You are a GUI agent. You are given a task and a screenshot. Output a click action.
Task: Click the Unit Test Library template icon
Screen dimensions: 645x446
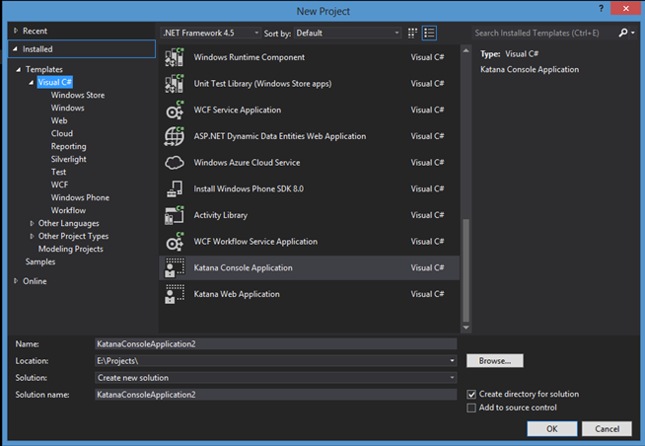point(175,84)
